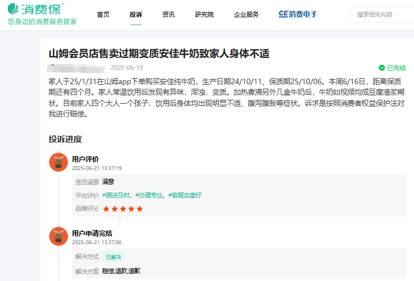
Task: Click the date 2025-06-19
Action: coord(127,67)
